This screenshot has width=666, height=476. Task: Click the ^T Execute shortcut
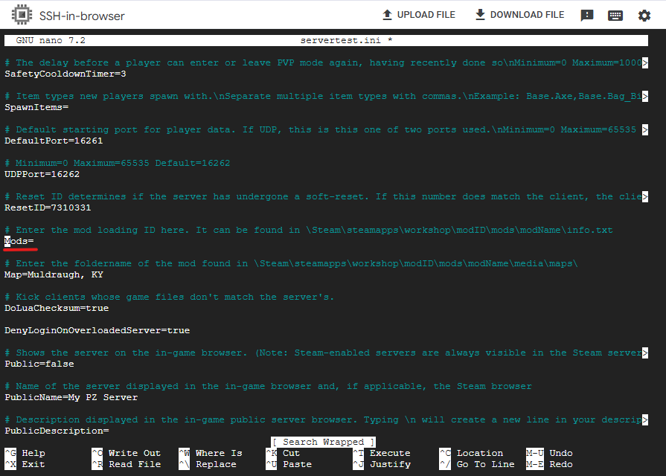point(382,453)
